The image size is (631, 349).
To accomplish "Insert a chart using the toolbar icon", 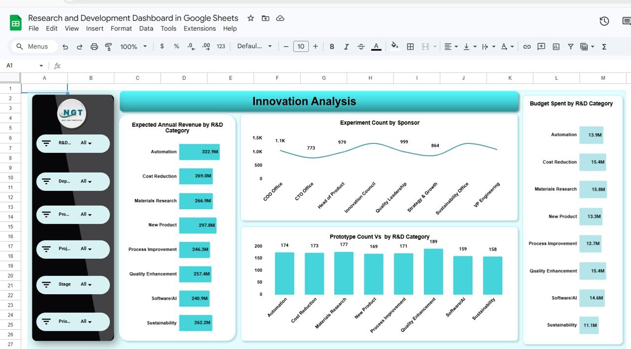I will (x=556, y=46).
